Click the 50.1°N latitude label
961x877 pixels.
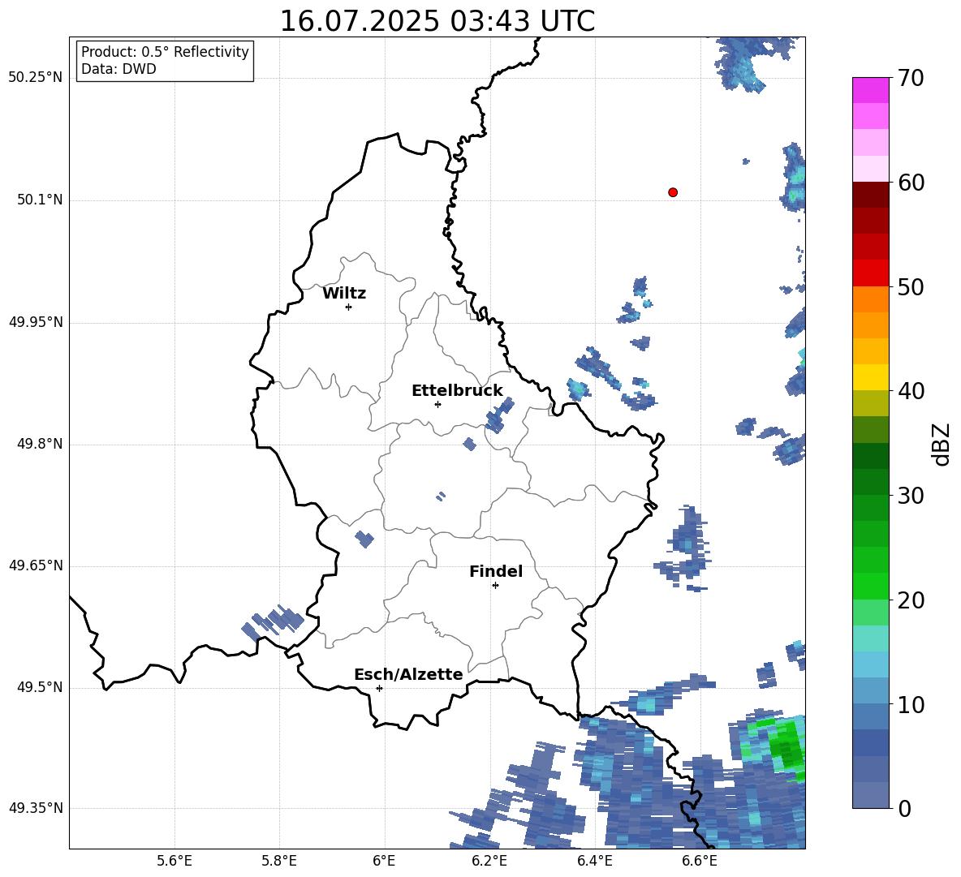point(40,200)
